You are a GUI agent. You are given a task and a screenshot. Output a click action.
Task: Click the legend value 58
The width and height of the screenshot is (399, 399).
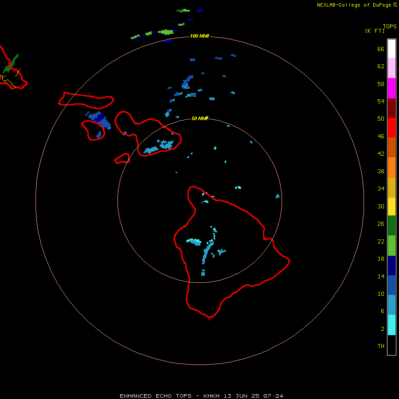click(381, 84)
